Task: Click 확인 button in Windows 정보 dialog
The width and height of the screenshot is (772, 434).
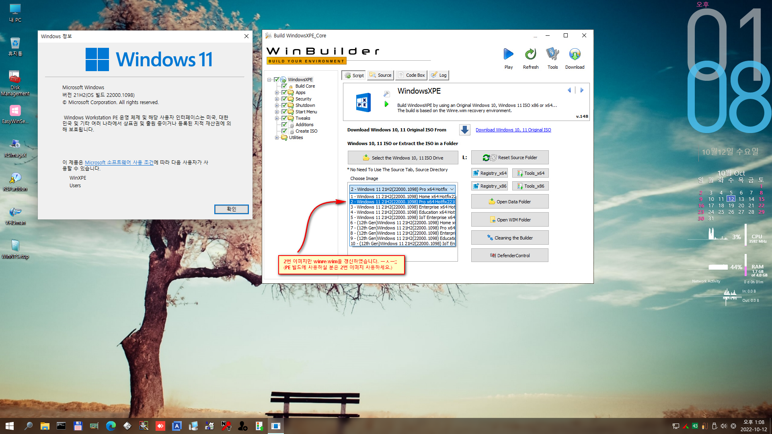Action: [x=231, y=209]
